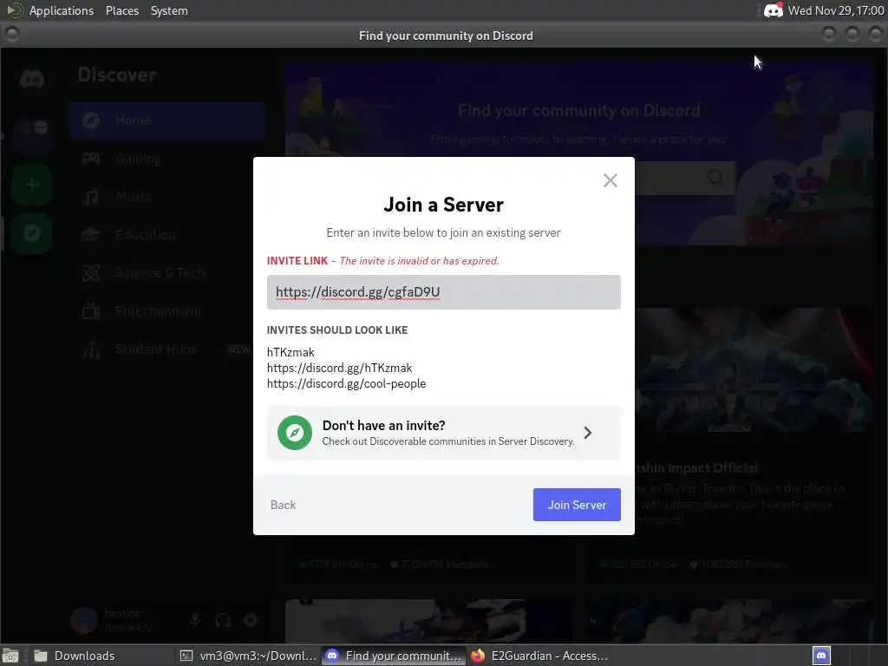Open the Genshin Impact Official server card
The height and width of the screenshot is (666, 888).
coord(728,445)
